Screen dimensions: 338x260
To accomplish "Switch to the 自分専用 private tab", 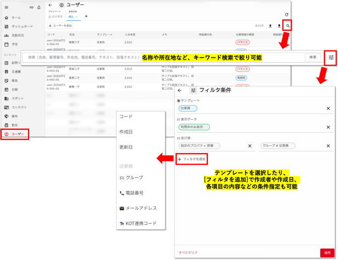I will click(55, 17).
